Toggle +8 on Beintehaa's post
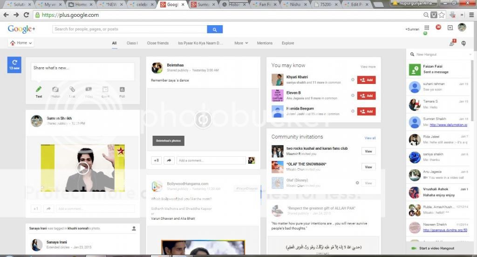Screen dimensions: 477x257 (x=156, y=160)
